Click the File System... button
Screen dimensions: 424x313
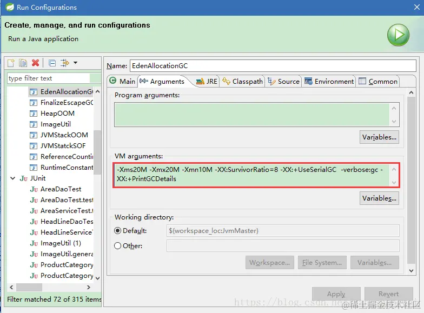[x=322, y=263]
